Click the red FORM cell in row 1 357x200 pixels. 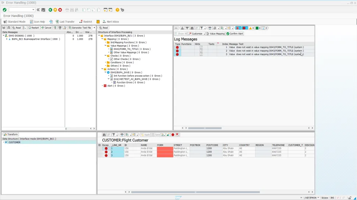[x=165, y=148]
